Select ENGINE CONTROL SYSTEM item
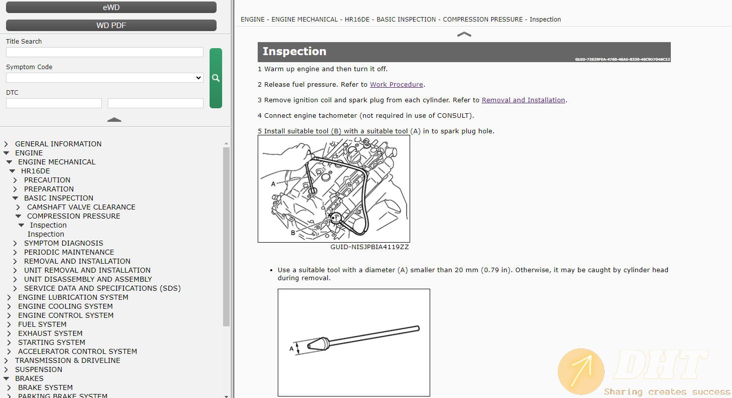The width and height of the screenshot is (732, 398). [x=66, y=315]
